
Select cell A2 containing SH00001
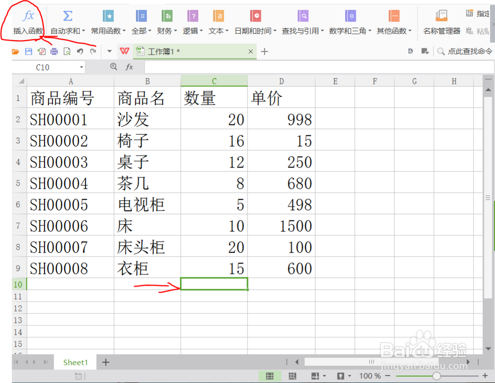tap(70, 119)
